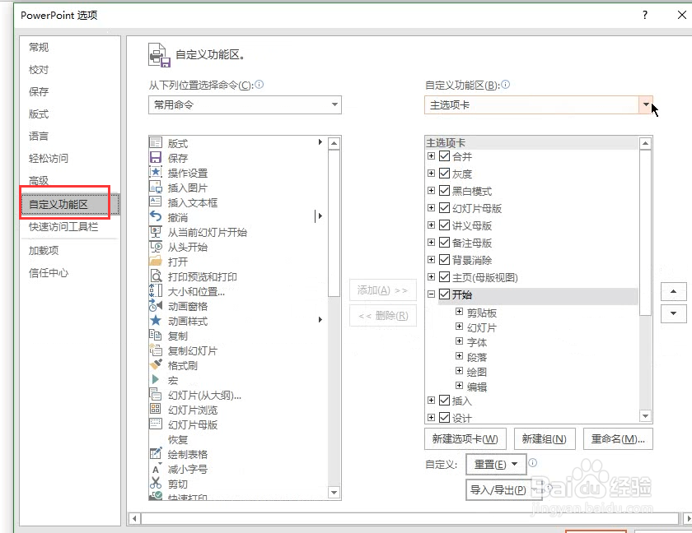The image size is (692, 533).
Task: Toggle the 备注母版 checkbox
Action: click(444, 243)
